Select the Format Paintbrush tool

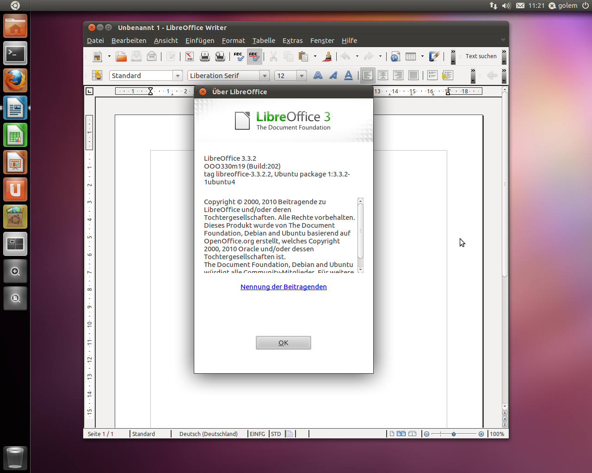(327, 56)
